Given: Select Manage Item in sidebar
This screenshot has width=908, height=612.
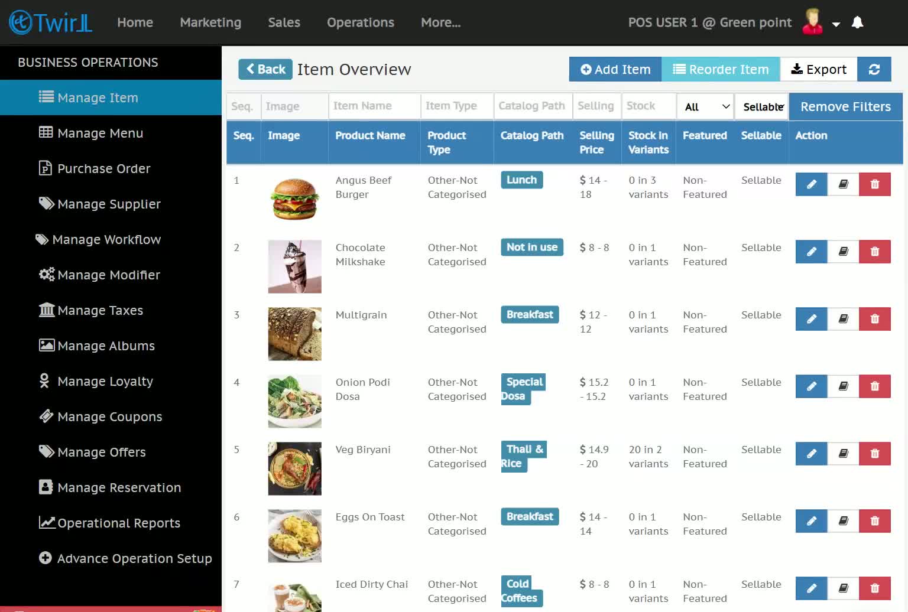Looking at the screenshot, I should (x=111, y=97).
